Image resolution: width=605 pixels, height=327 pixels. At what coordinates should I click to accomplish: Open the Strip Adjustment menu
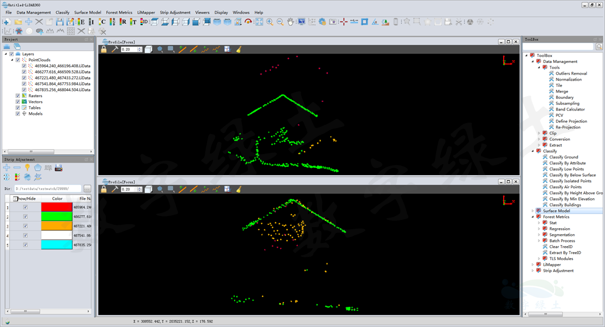(175, 12)
